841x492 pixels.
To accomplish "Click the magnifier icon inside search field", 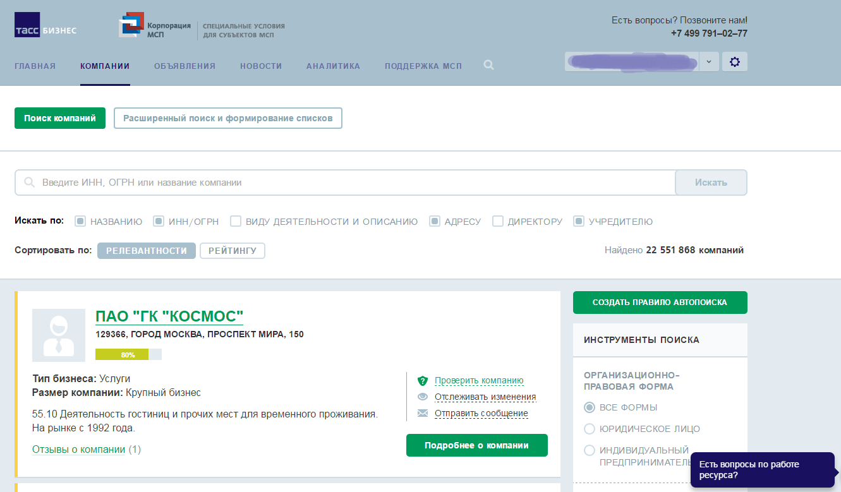I will point(29,183).
